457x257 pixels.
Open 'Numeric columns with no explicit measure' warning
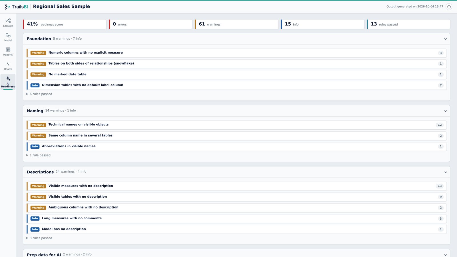point(236,53)
